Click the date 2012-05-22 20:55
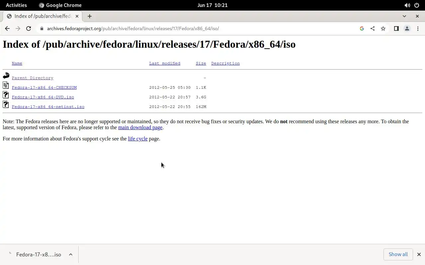The width and height of the screenshot is (425, 265). pyautogui.click(x=170, y=107)
